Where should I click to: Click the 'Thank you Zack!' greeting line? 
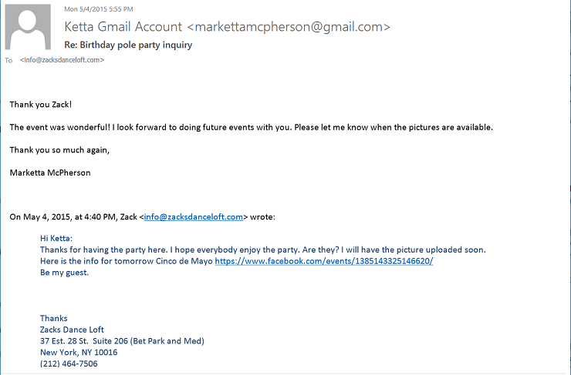40,105
